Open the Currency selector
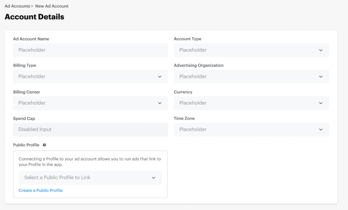This screenshot has height=210, width=348. [x=251, y=103]
